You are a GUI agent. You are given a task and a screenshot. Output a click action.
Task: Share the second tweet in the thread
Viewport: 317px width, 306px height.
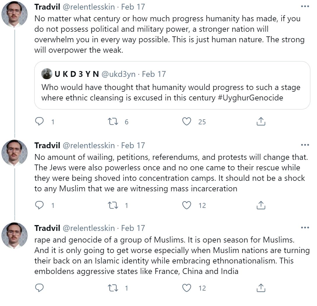tap(261, 205)
